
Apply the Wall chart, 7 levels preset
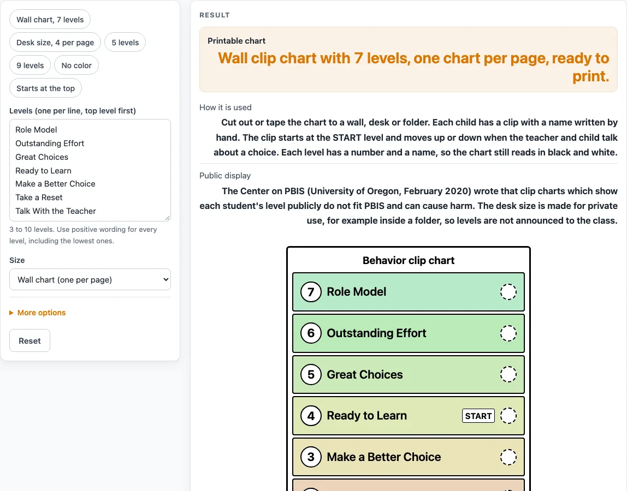click(50, 20)
